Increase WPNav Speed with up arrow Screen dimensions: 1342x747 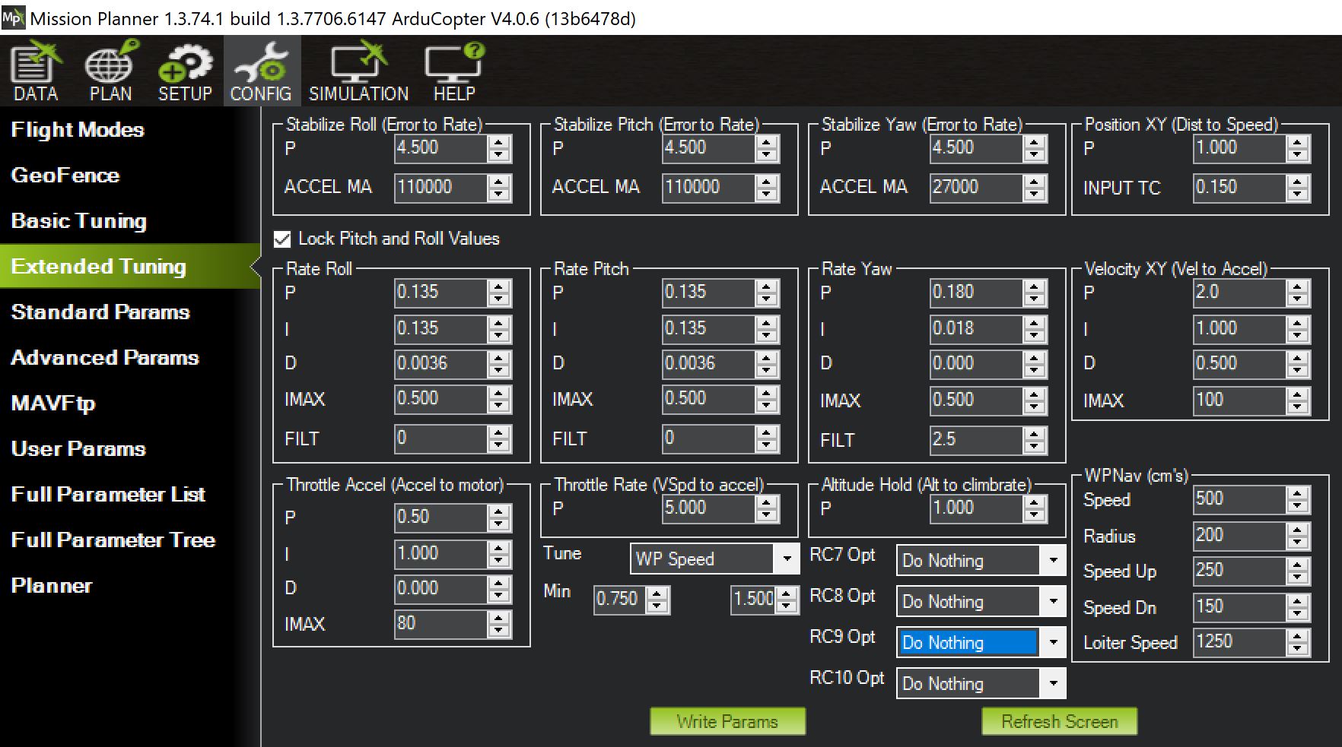(1298, 493)
